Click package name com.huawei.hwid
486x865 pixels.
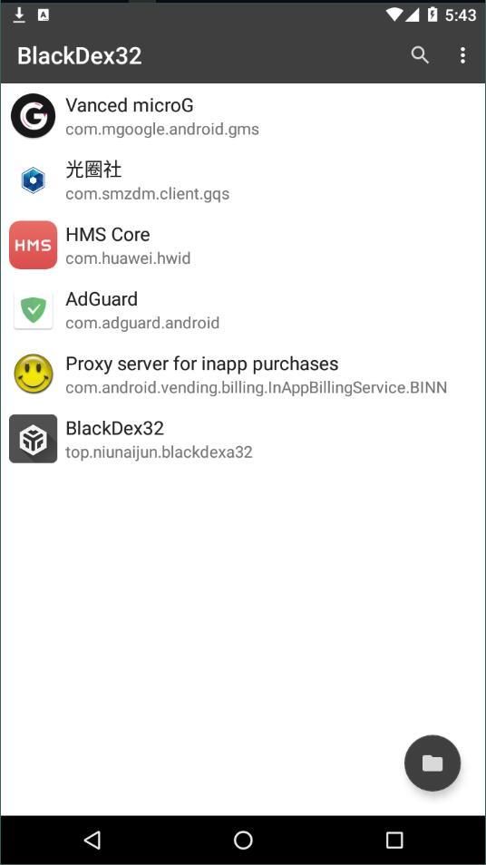pyautogui.click(x=128, y=258)
